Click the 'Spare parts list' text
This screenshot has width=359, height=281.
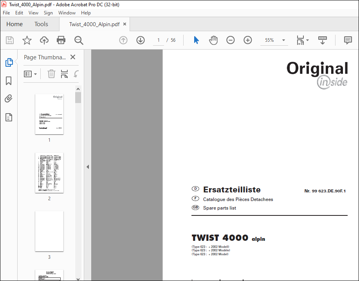[x=219, y=208]
